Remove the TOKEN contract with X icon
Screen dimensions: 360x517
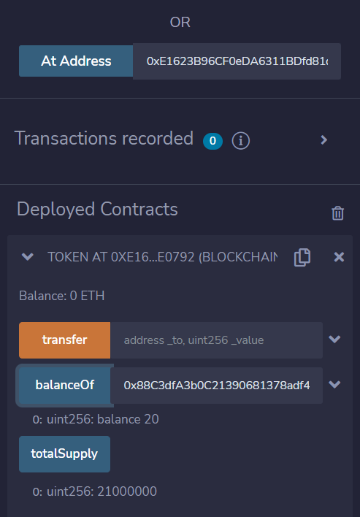[339, 257]
